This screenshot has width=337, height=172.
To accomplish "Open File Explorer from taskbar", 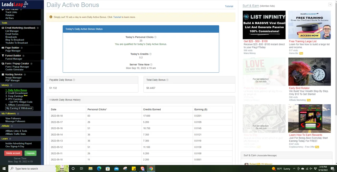I will [90, 169].
